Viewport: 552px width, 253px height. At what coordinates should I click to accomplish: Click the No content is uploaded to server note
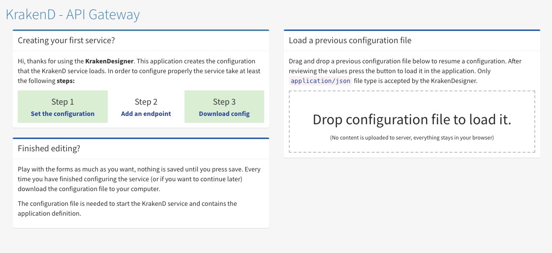(412, 138)
